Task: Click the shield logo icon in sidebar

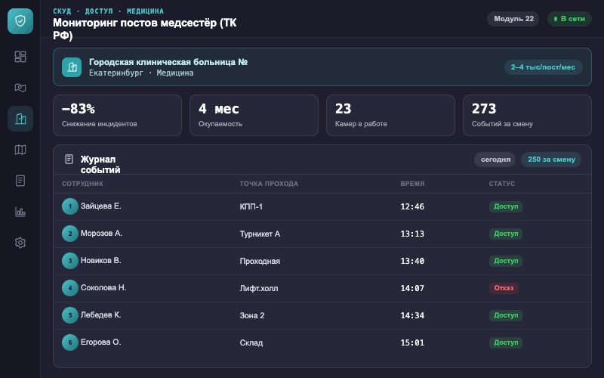Action: point(20,21)
